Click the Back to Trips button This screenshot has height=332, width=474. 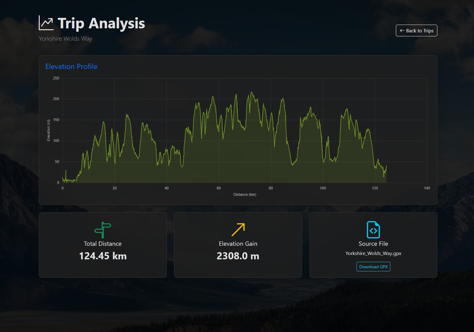point(416,30)
